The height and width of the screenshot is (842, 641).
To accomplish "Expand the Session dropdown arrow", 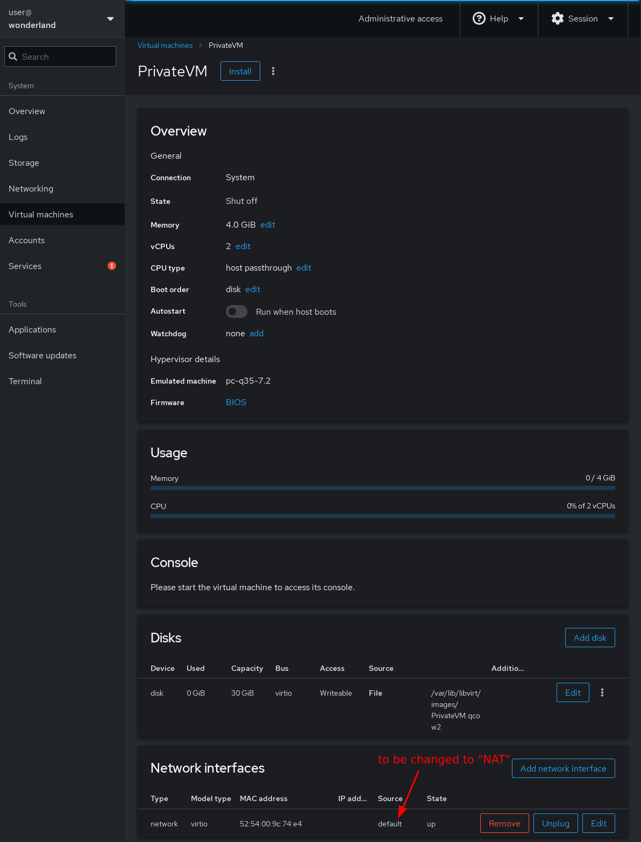I will [610, 19].
